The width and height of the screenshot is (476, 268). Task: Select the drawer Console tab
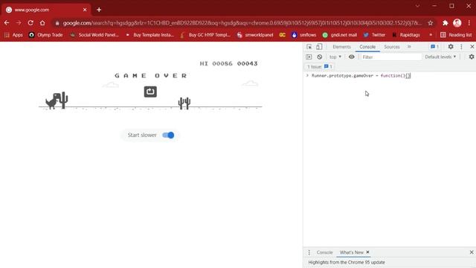(324, 252)
